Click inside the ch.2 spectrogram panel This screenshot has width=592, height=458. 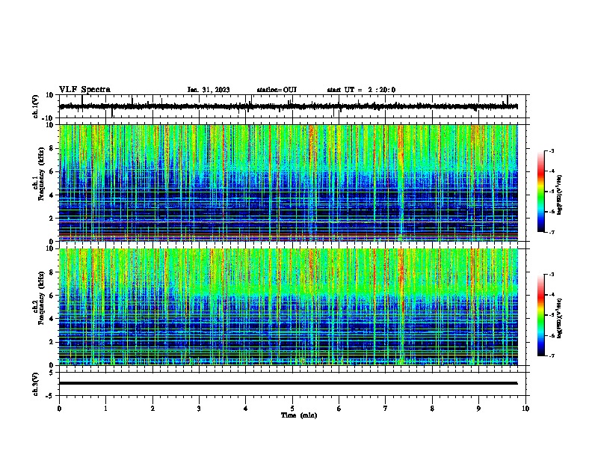[x=289, y=307]
